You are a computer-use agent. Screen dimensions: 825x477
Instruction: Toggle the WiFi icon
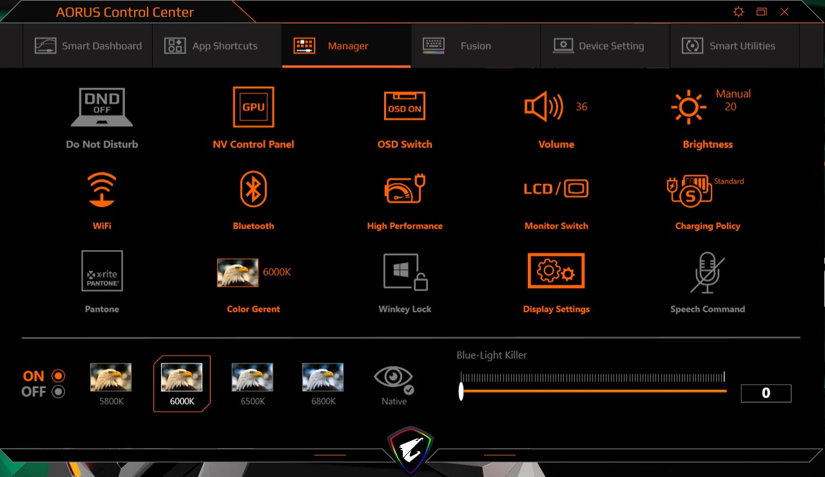pyautogui.click(x=102, y=190)
